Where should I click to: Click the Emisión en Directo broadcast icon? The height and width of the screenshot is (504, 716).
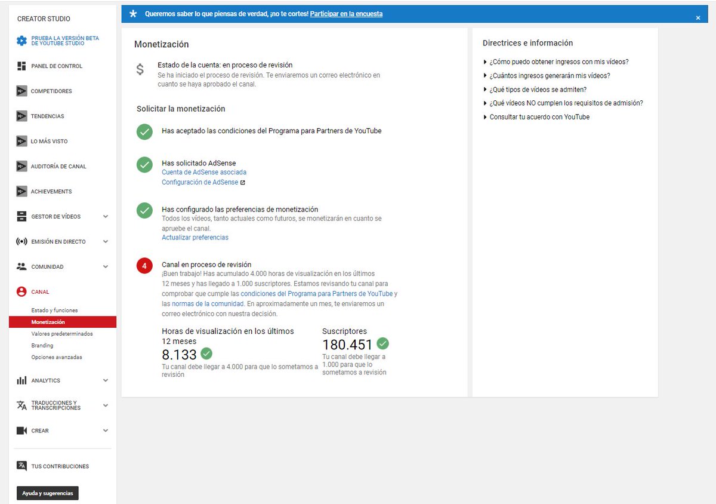[21, 242]
